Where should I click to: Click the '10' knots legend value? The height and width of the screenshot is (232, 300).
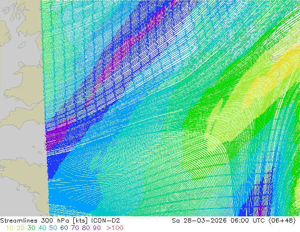[x=9, y=228]
